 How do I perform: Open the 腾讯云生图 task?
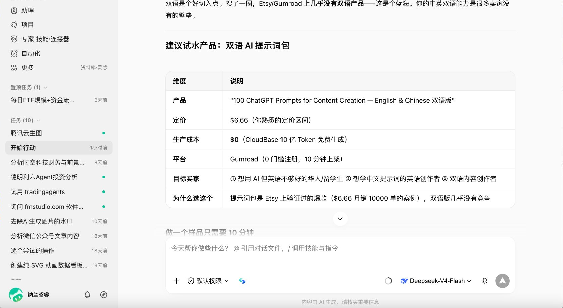(59, 133)
